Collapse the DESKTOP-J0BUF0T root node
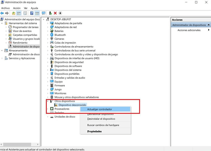The image size is (211, 151). coord(44,19)
